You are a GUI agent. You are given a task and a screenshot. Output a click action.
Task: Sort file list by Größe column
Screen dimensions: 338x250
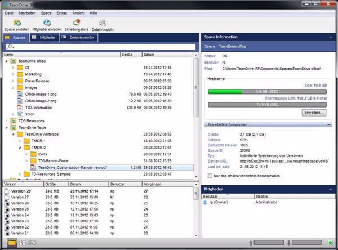tap(131, 55)
